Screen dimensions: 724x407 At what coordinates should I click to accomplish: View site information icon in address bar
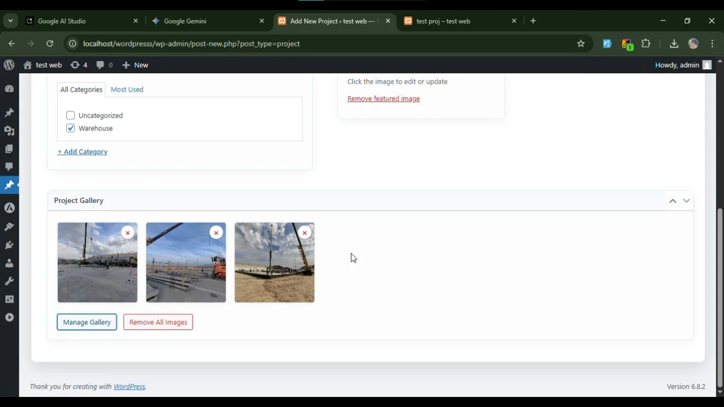[x=73, y=44]
